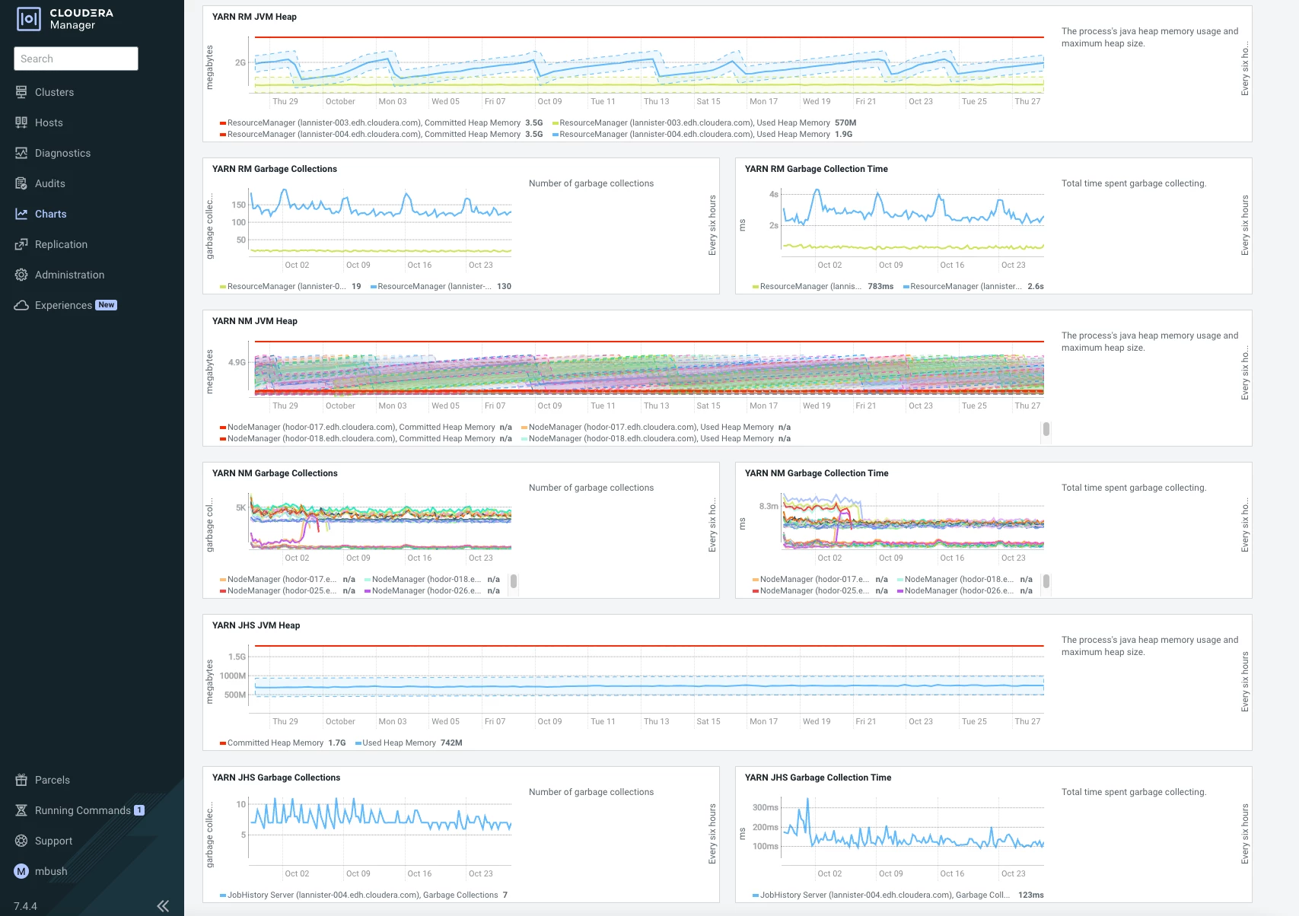This screenshot has width=1299, height=916.
Task: Open the YARN RM JVM Heap chart title
Action: tap(254, 17)
